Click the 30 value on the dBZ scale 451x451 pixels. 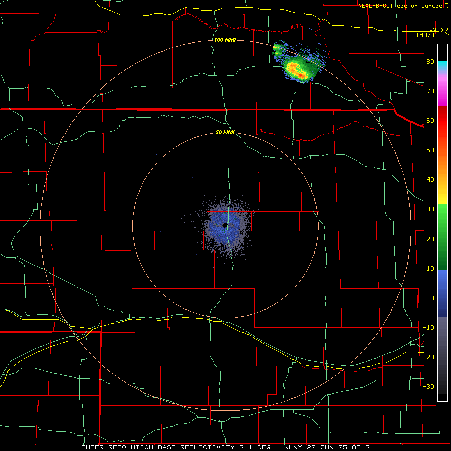tap(430, 209)
